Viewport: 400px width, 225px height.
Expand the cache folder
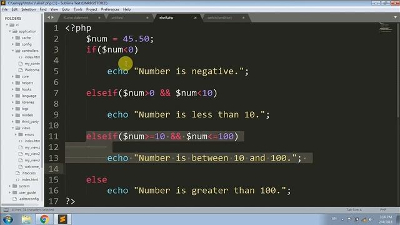coord(12,37)
